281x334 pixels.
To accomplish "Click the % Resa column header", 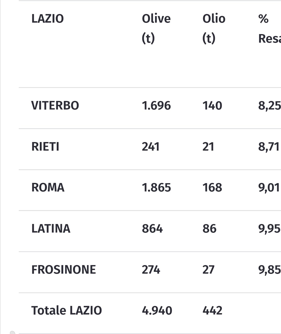I will point(270,28).
